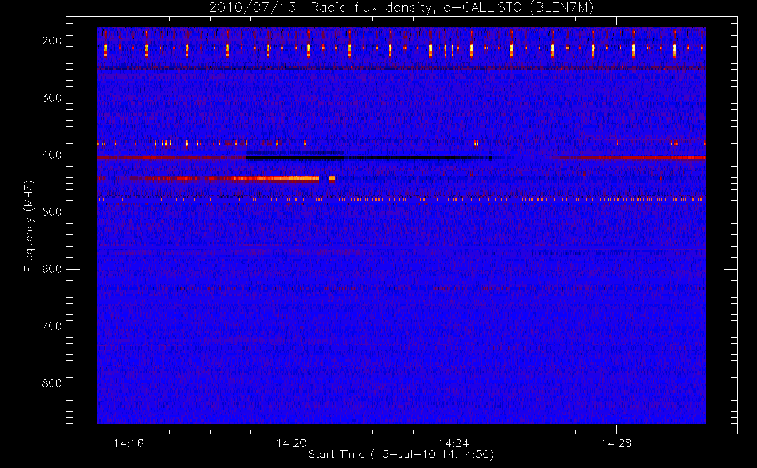757x468 pixels.
Task: Click the 800 frequency tick label
Action: (x=52, y=383)
